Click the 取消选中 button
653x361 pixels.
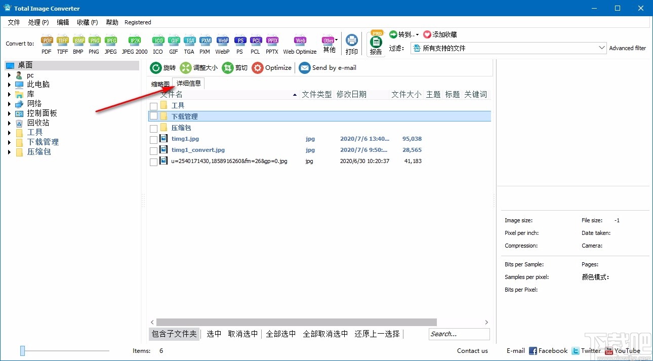pyautogui.click(x=243, y=334)
